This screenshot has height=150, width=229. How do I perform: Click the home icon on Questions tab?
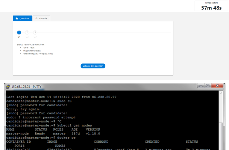coord(17,18)
